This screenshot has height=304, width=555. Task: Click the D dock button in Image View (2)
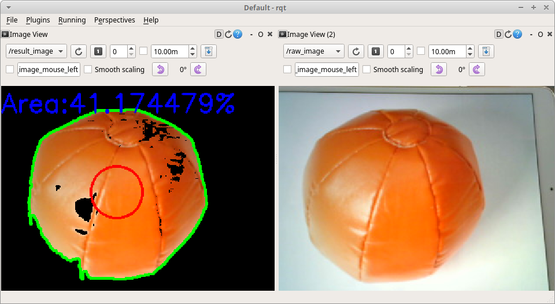pyautogui.click(x=499, y=34)
